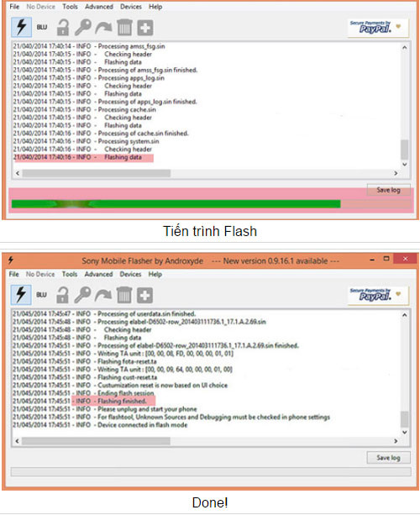Click the vertical scrollbar thumb in the bottom log

pyautogui.click(x=405, y=419)
